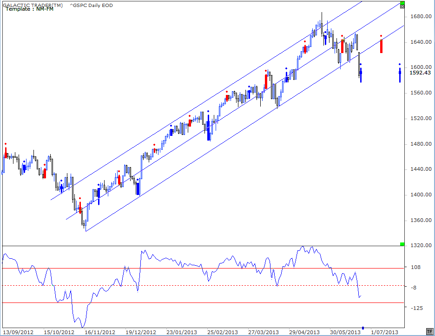Click the 16/11/2012 date label
Viewport: 435px width, 336px height.
click(100, 332)
